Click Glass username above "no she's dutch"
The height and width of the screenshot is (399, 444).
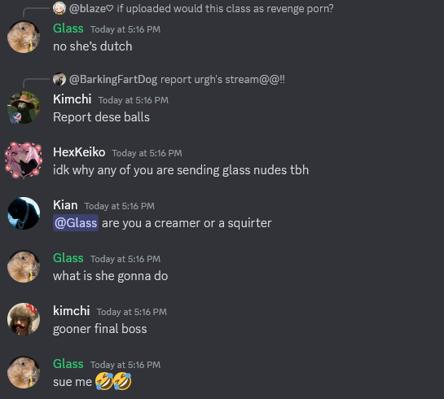(68, 28)
